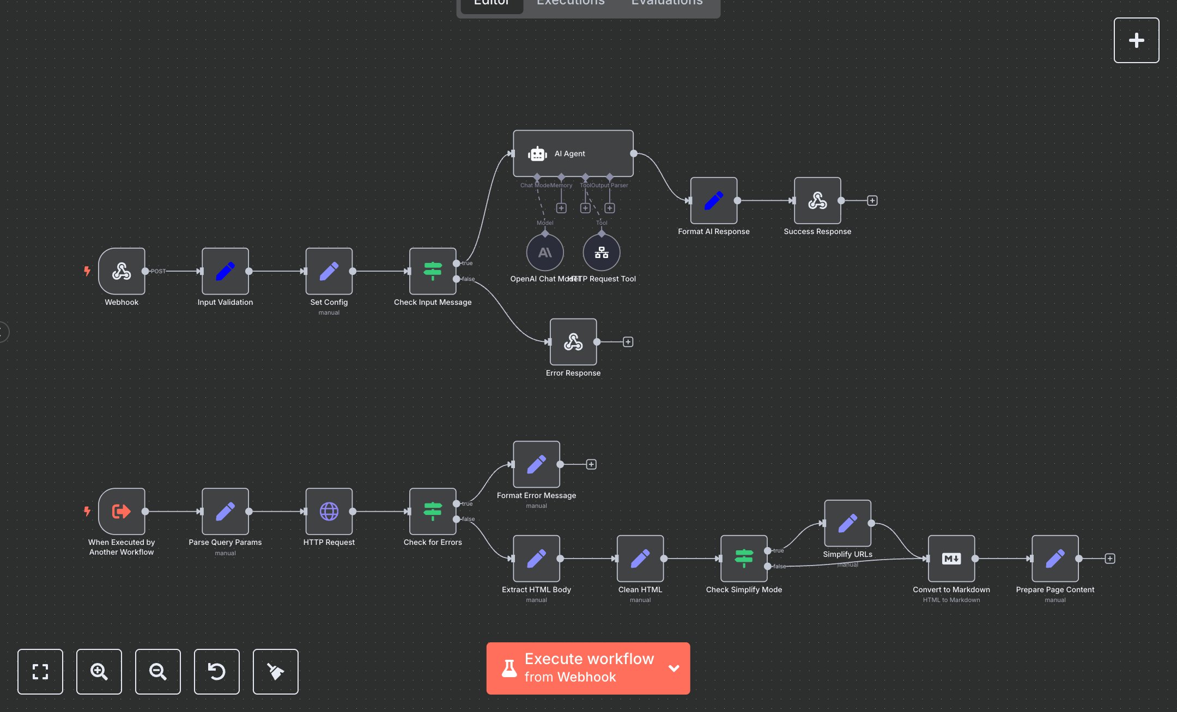Click Execute workflow from Webhook
Viewport: 1177px width, 712px height.
[588, 668]
